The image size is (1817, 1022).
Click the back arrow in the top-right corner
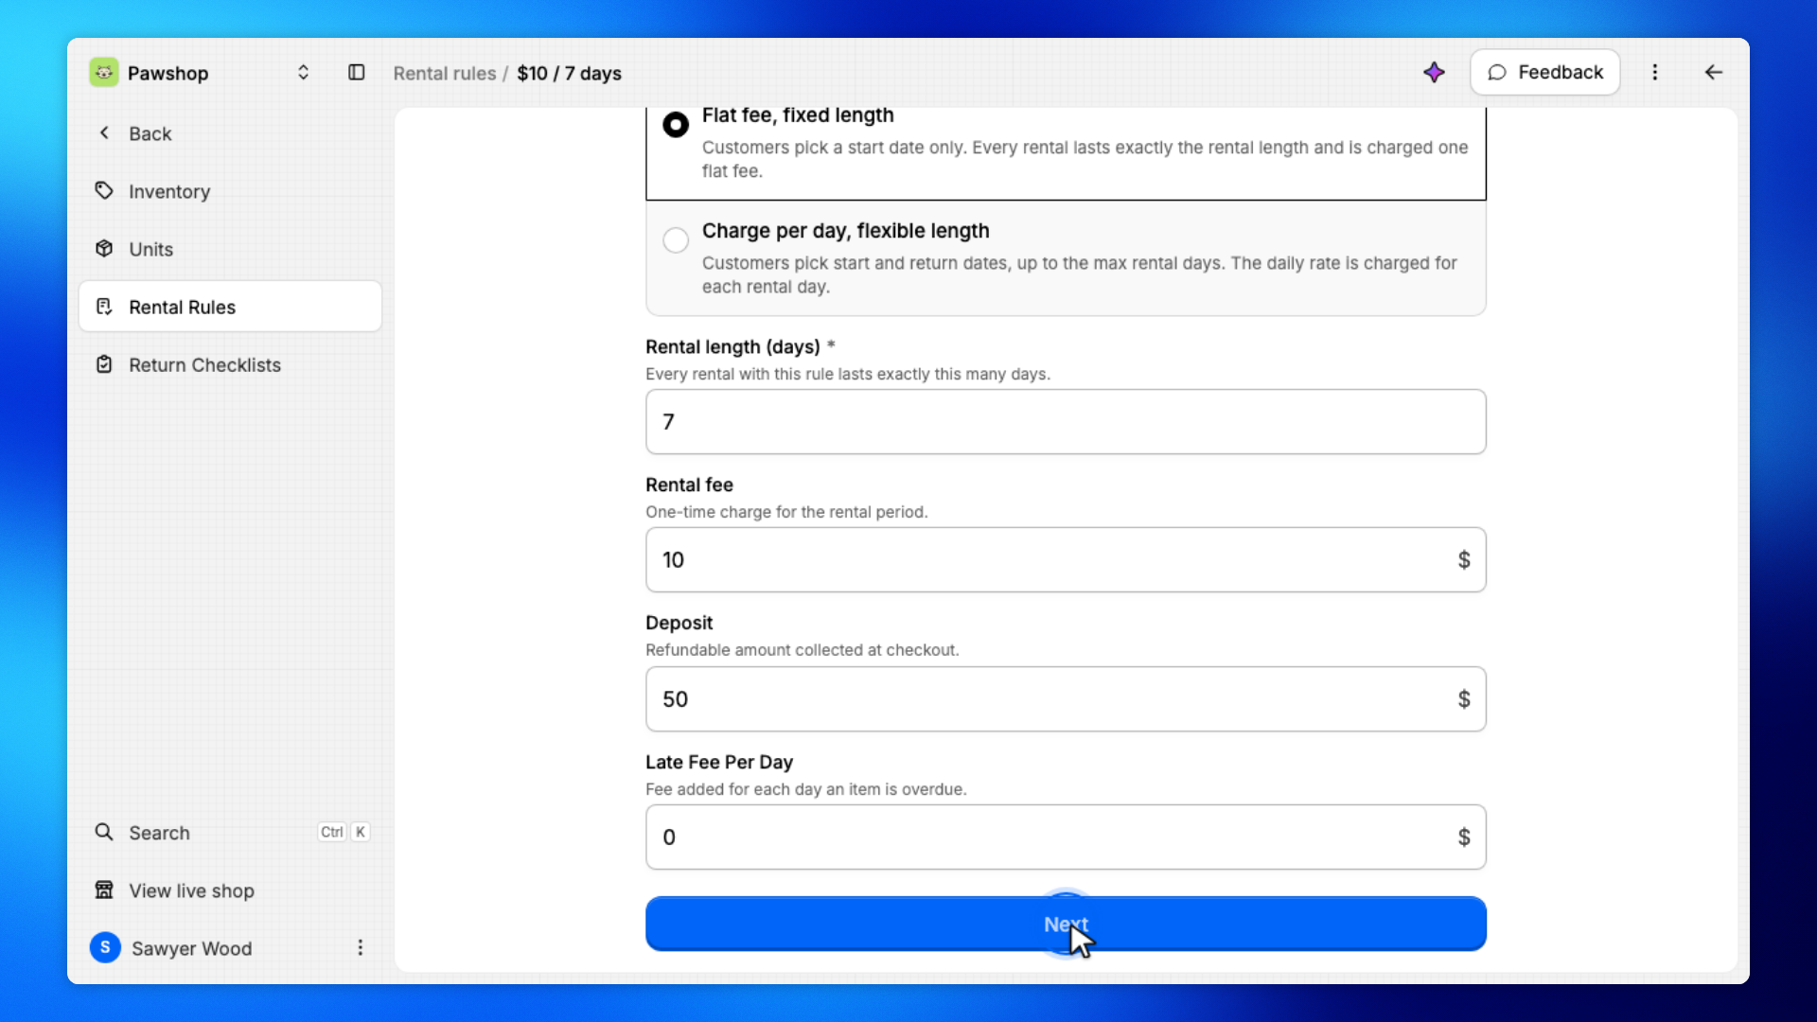1713,72
